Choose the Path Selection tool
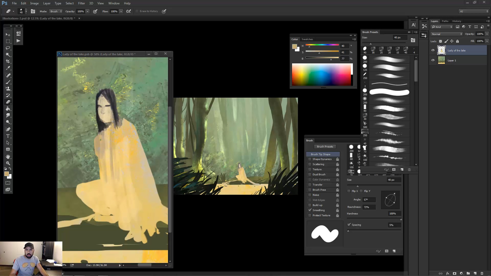The height and width of the screenshot is (276, 491). coord(8,143)
